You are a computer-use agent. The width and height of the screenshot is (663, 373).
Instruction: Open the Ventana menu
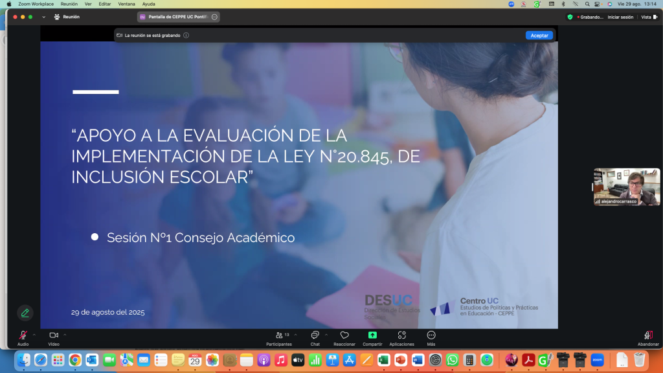point(126,4)
